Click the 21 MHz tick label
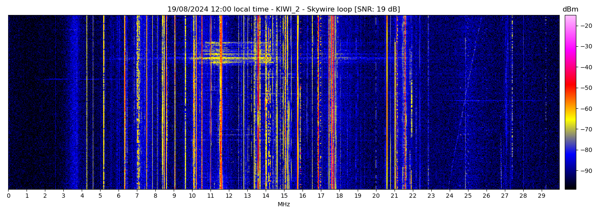This screenshot has width=599, height=214. pos(394,196)
